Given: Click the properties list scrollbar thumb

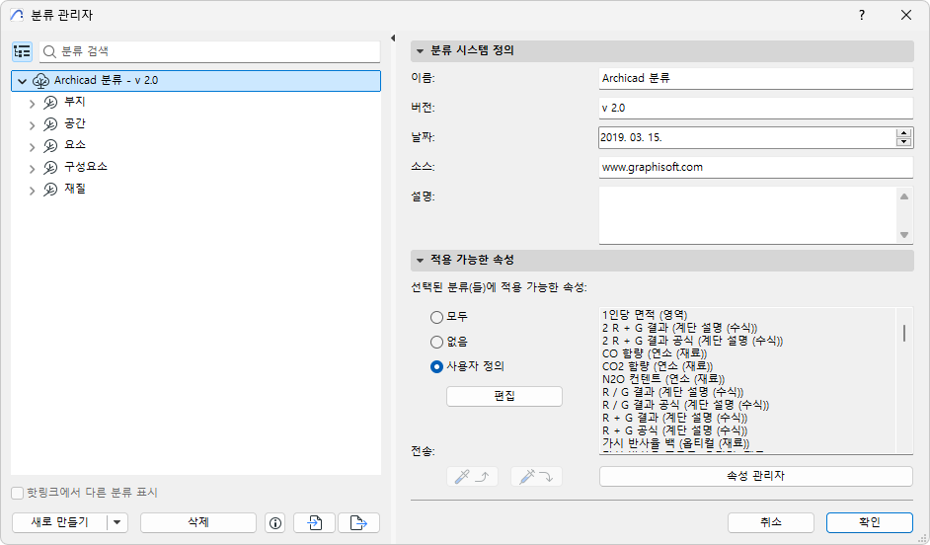Looking at the screenshot, I should [x=904, y=334].
